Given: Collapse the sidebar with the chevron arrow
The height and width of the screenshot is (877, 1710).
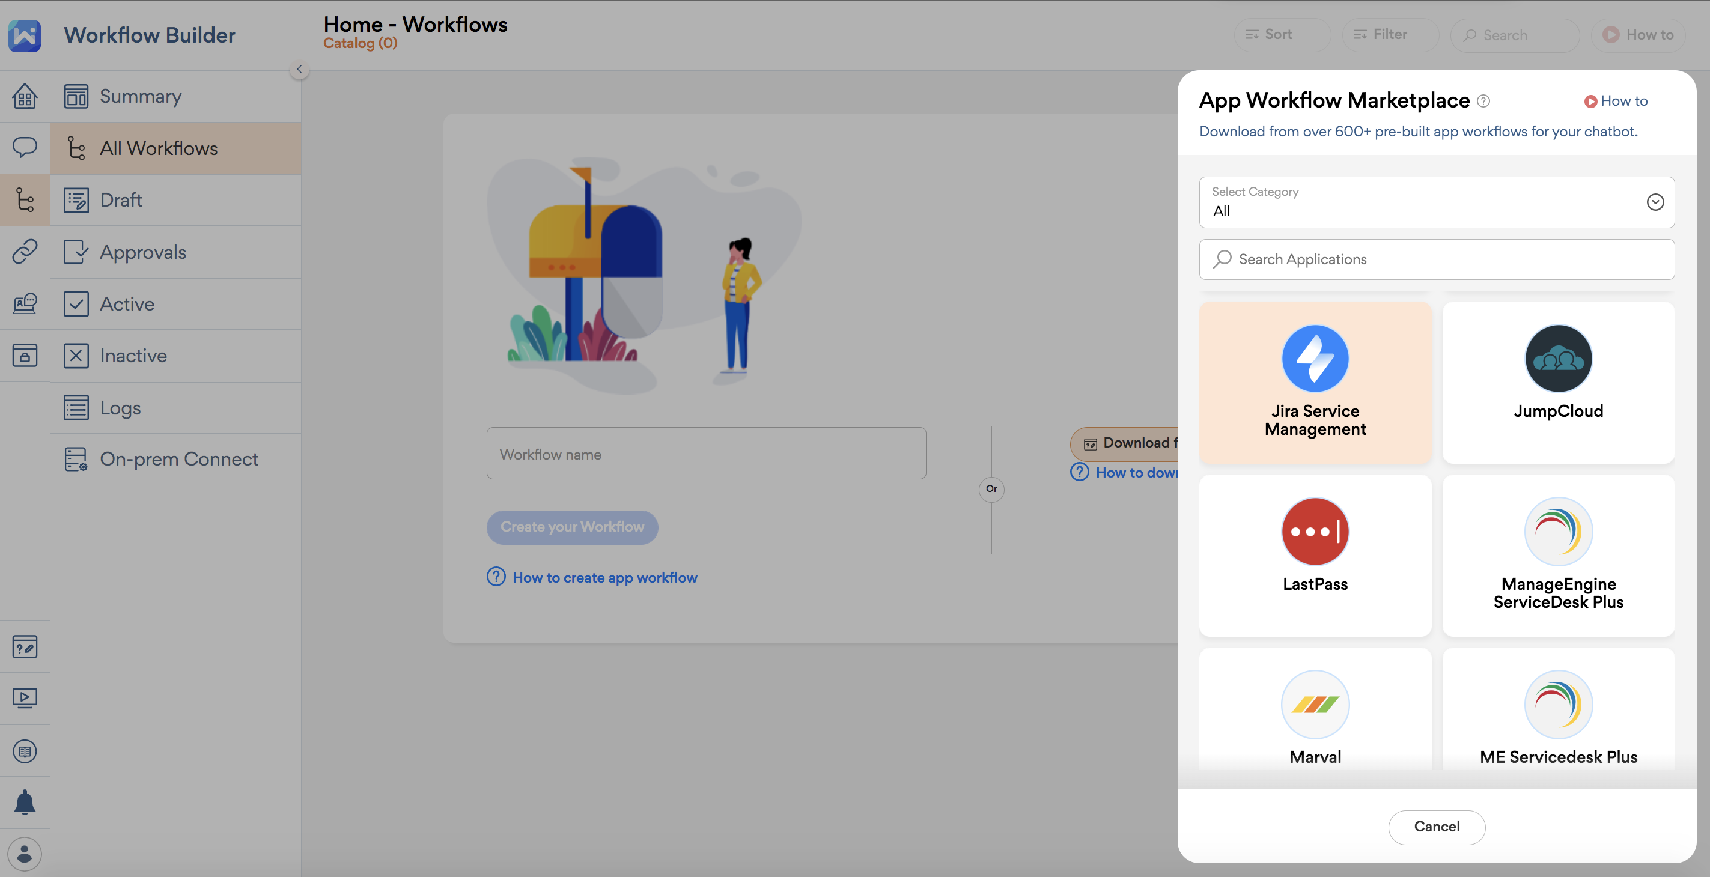Looking at the screenshot, I should pyautogui.click(x=299, y=69).
